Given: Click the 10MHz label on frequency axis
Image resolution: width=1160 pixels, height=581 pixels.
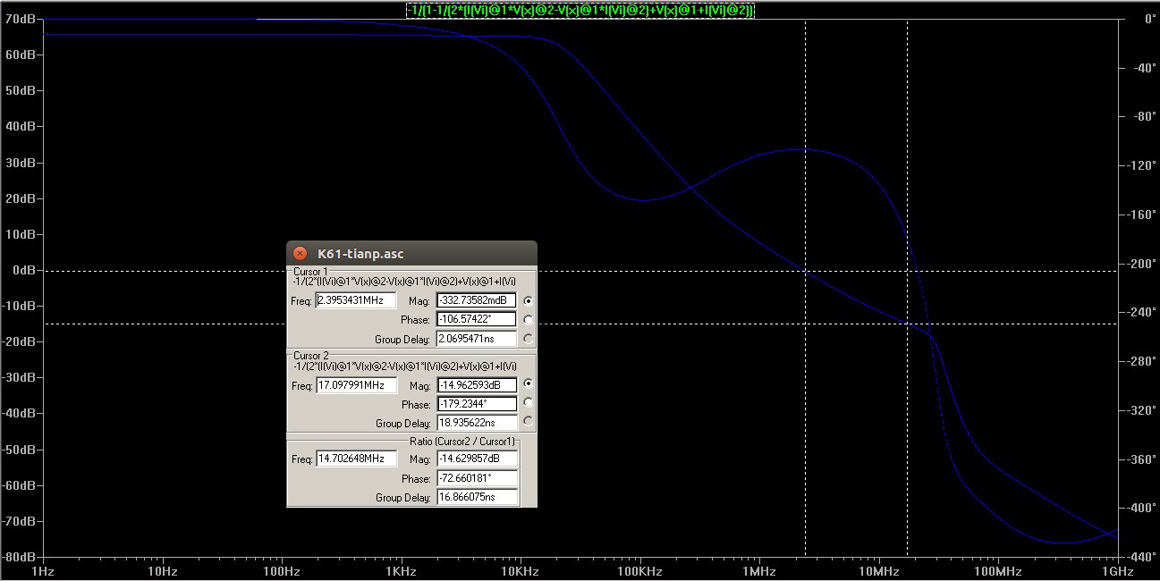Looking at the screenshot, I should tap(878, 571).
